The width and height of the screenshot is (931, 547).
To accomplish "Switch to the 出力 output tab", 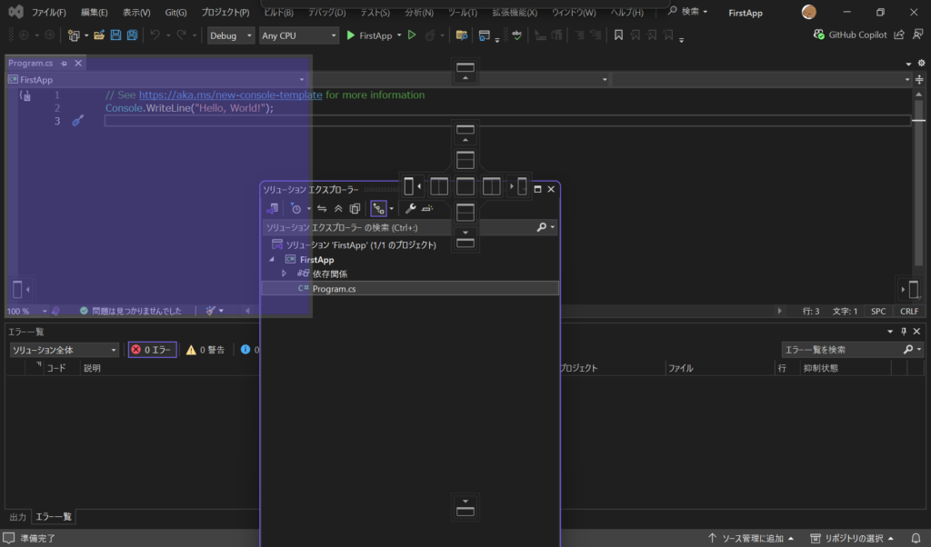I will click(x=18, y=517).
